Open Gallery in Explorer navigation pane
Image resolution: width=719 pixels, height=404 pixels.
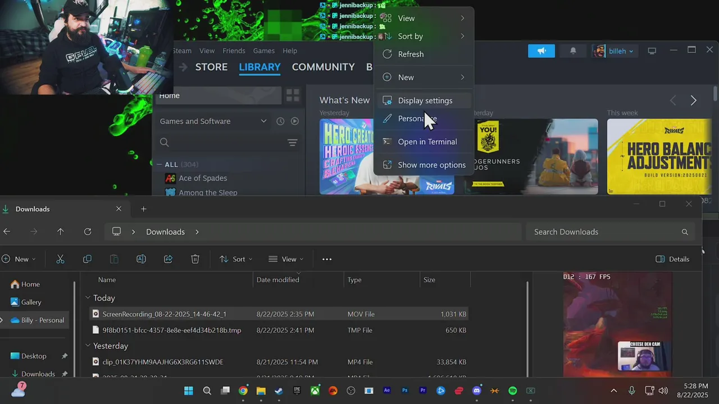coord(31,302)
